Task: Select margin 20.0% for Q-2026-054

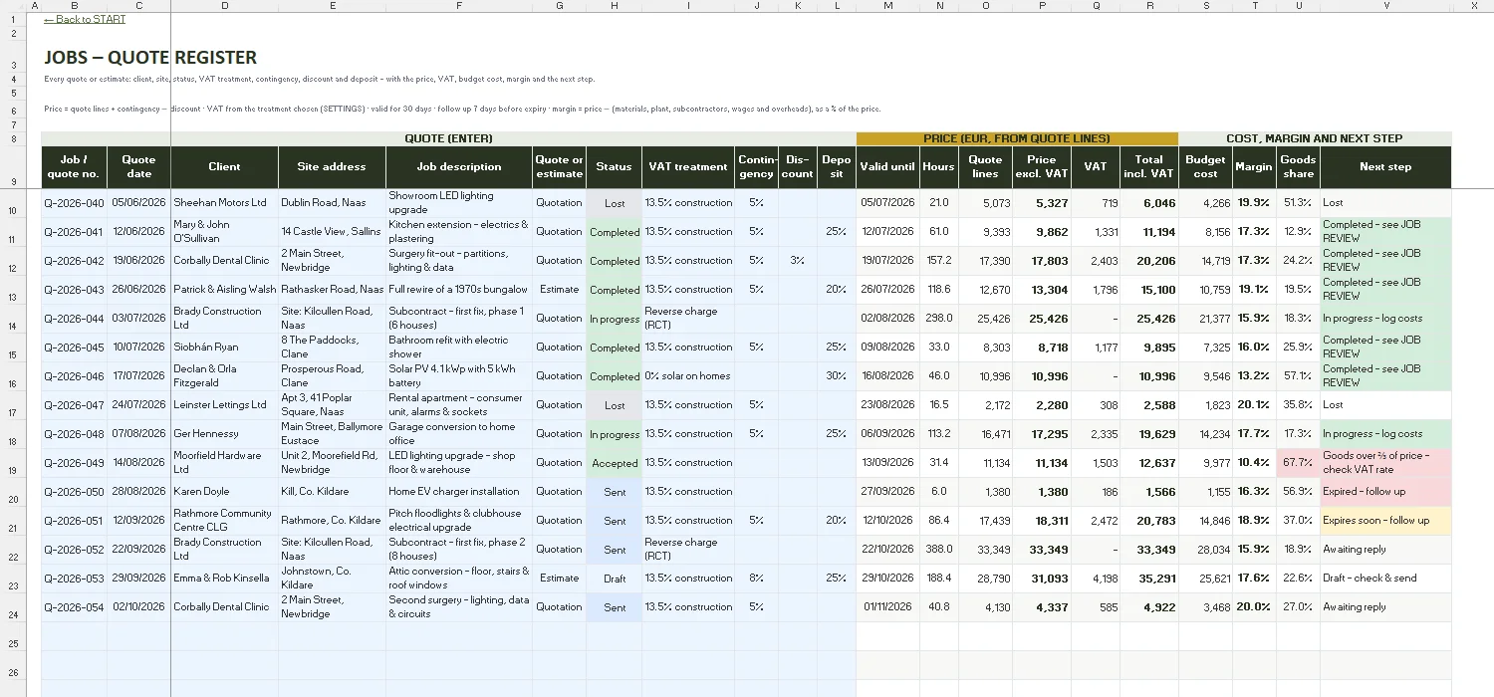Action: pyautogui.click(x=1255, y=607)
